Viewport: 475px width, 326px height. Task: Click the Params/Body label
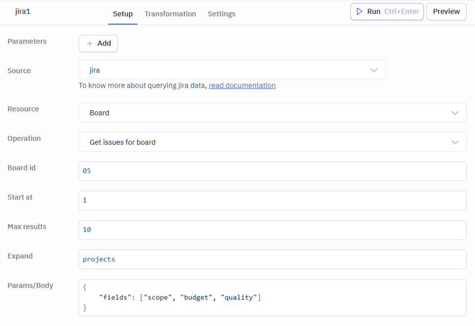[x=30, y=285]
